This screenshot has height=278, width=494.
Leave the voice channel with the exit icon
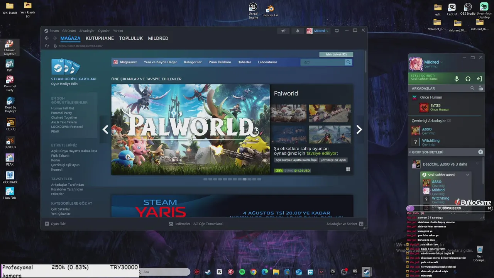coord(479,79)
